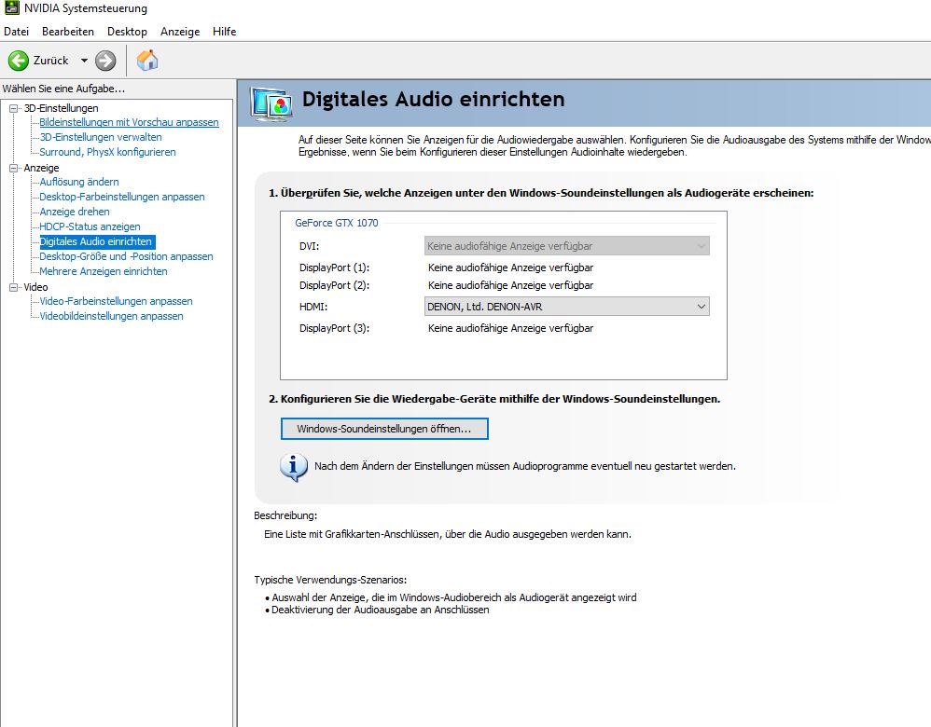The image size is (931, 727).
Task: Open Bildeinstellungen mit Vorschau anpassen
Action: [x=129, y=122]
